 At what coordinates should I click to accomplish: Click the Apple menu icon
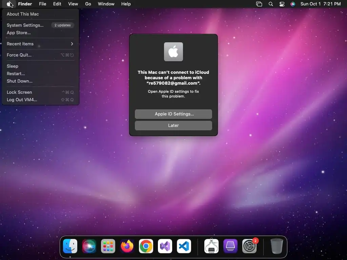click(x=9, y=4)
